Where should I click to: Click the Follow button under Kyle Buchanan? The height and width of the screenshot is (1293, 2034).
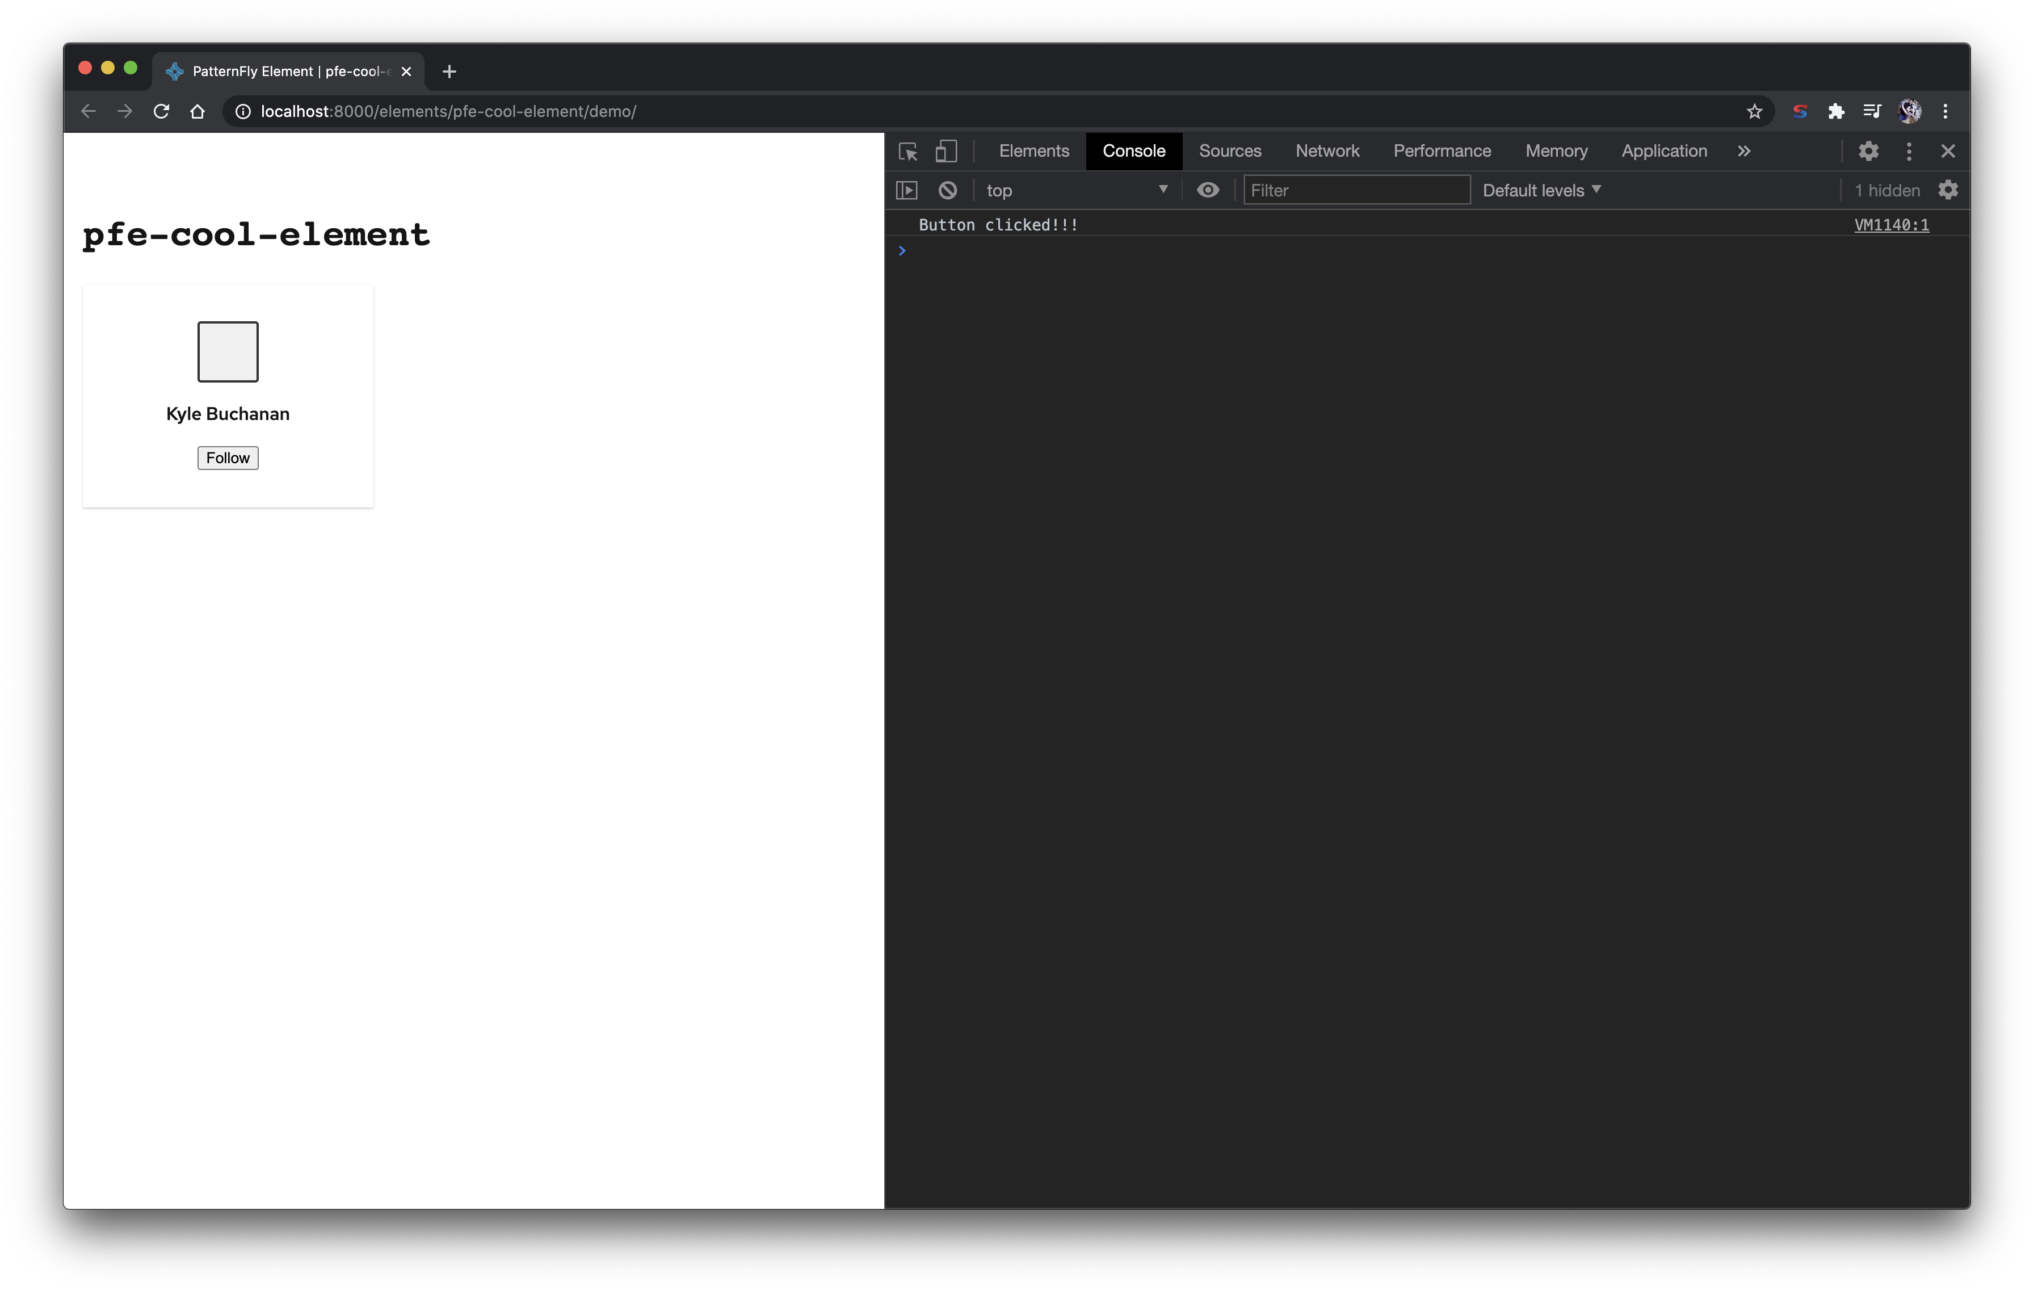click(227, 457)
